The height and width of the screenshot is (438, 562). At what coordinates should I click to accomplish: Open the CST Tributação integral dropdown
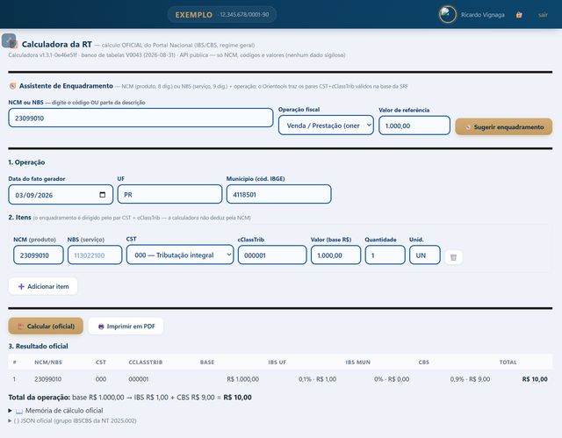pyautogui.click(x=180, y=255)
